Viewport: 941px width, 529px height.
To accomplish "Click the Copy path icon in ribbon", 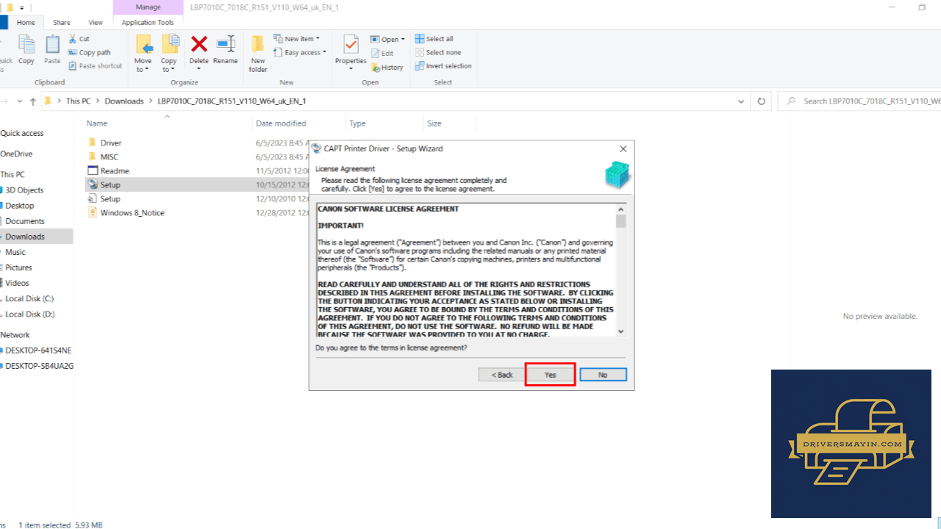I will (73, 52).
